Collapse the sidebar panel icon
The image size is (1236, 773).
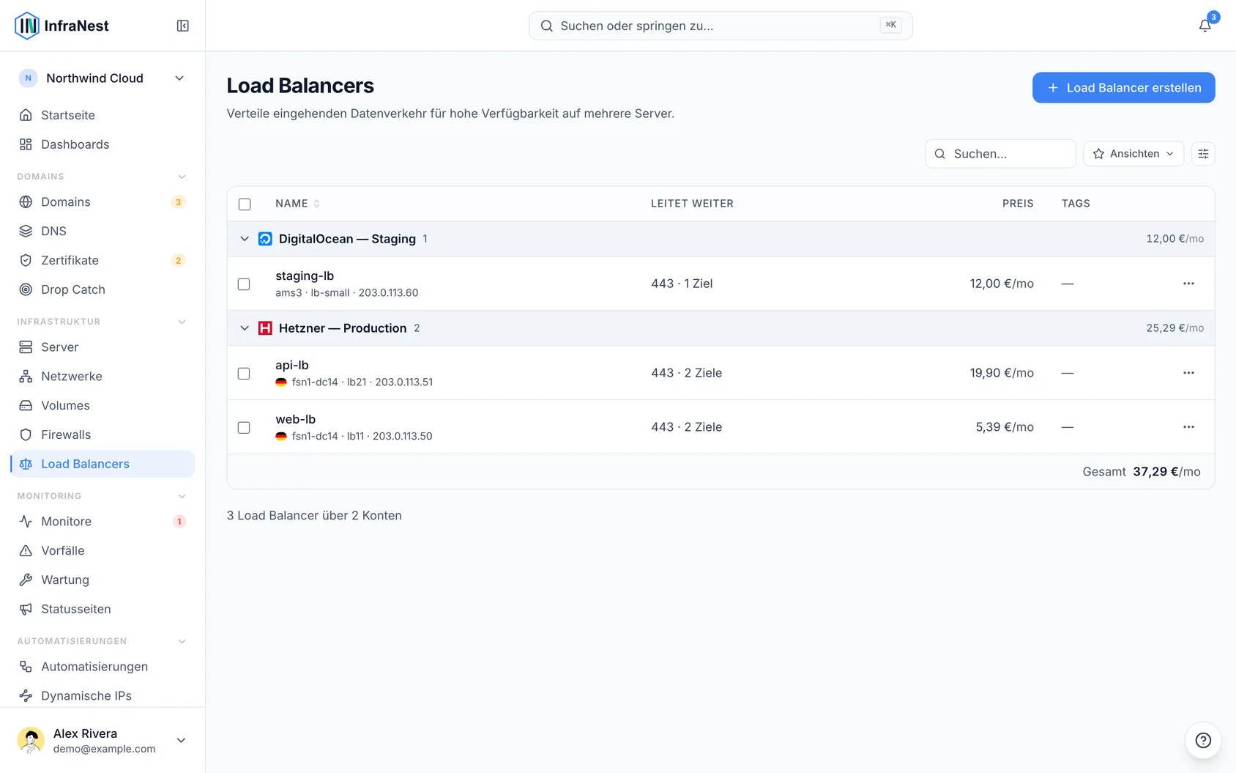point(183,26)
